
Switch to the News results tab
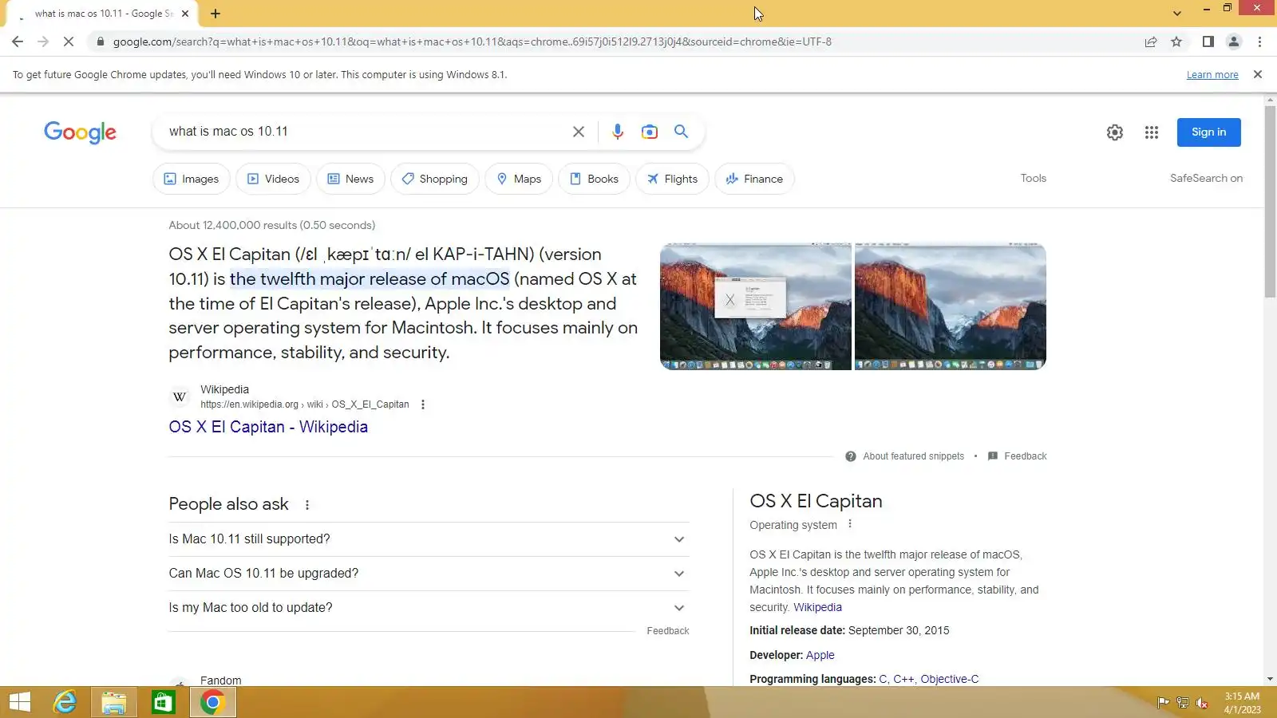tap(351, 179)
